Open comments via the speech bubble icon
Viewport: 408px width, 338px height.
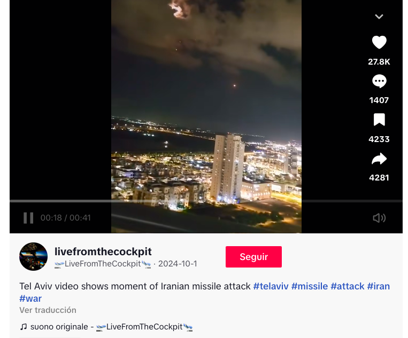click(379, 81)
